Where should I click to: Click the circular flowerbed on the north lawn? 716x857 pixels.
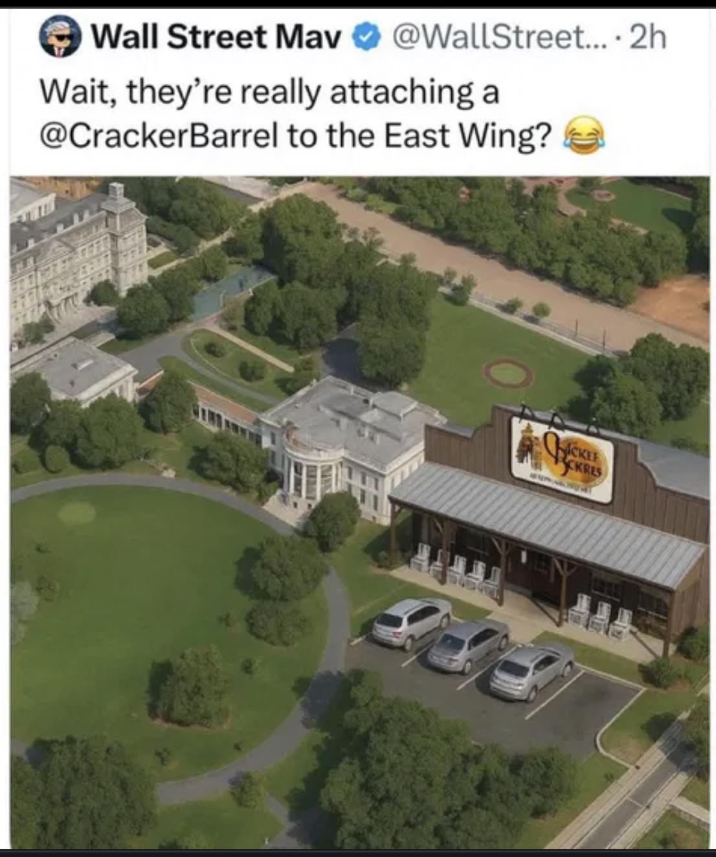pos(508,374)
